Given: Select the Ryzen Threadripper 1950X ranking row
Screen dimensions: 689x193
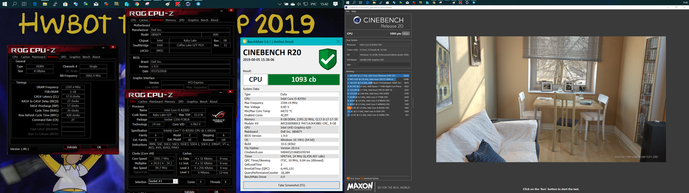Looking at the screenshot, I should (x=378, y=83).
